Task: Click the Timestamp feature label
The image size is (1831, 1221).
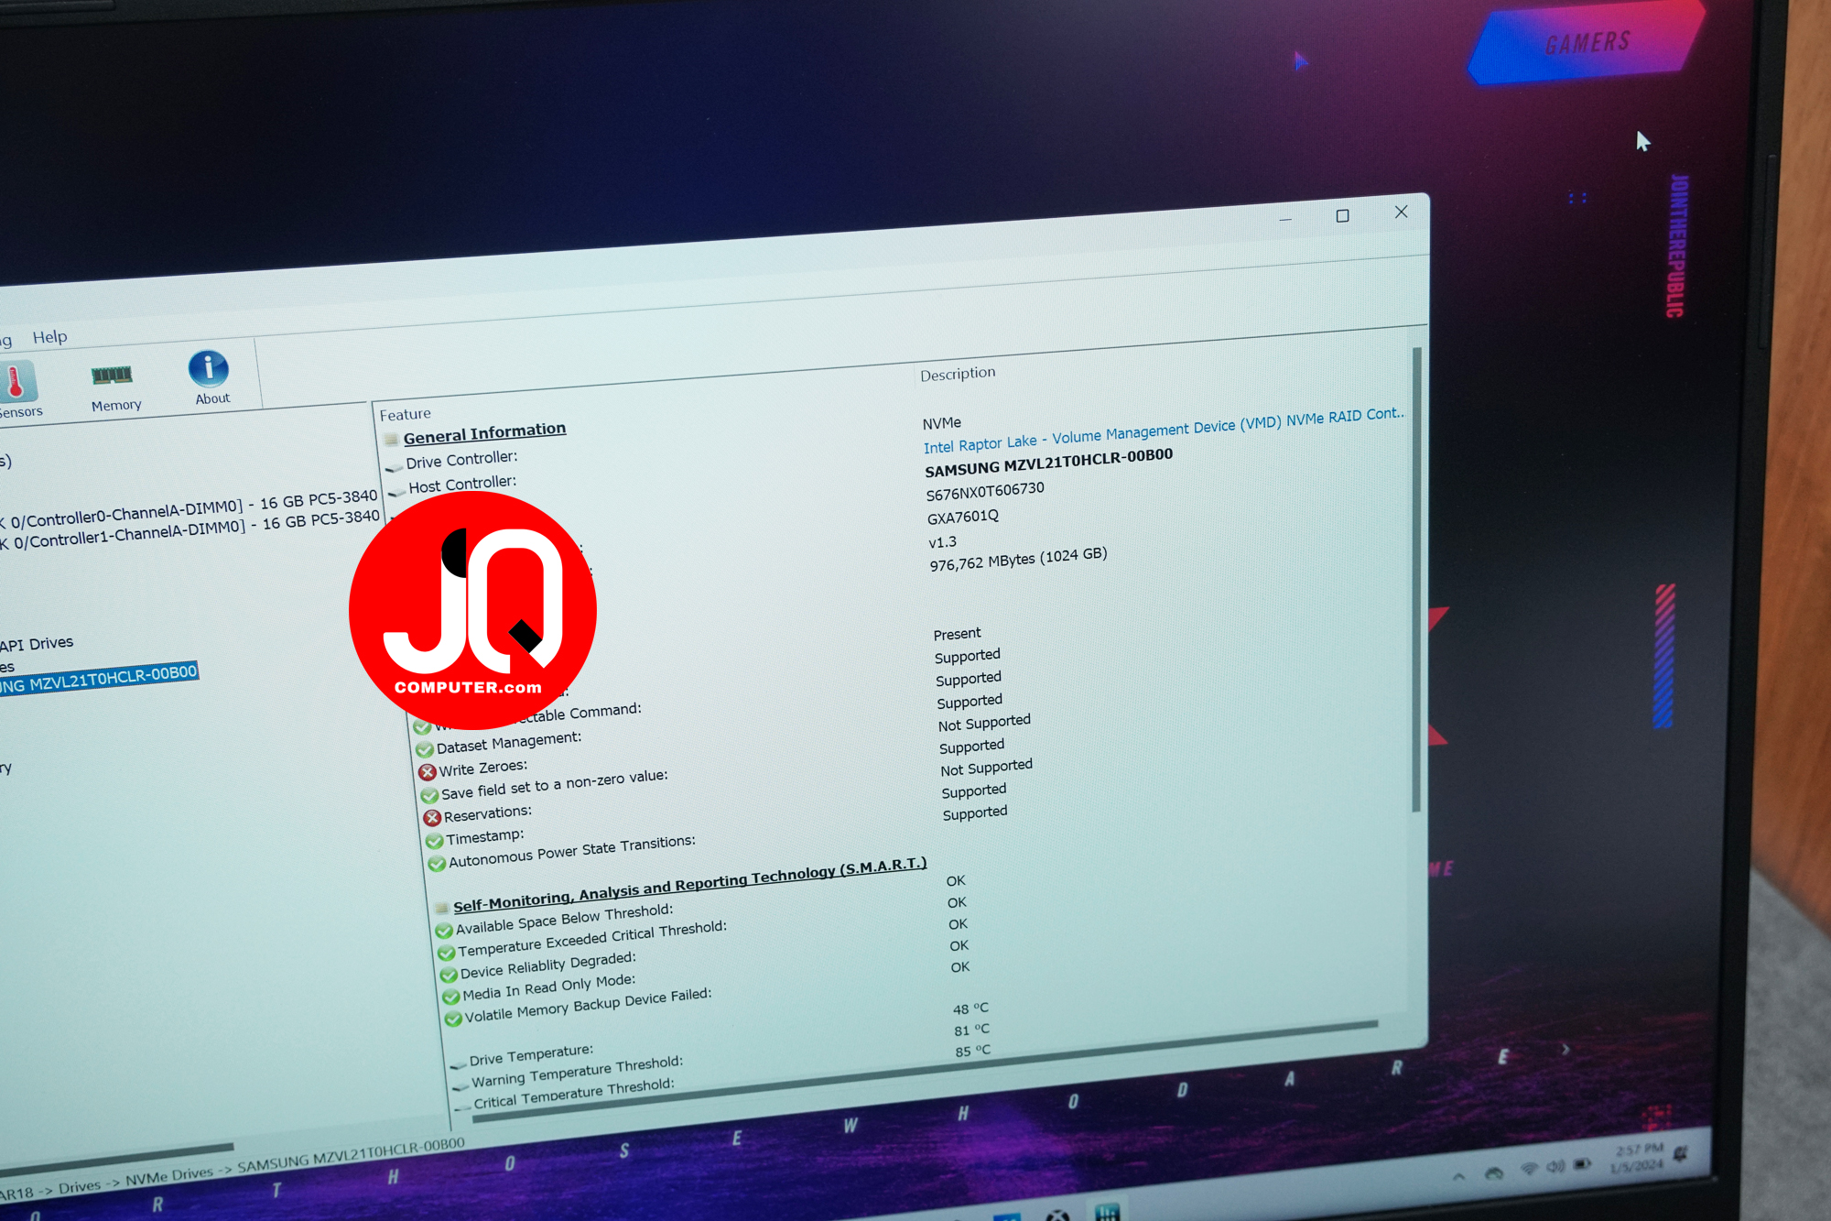Action: coord(485,837)
